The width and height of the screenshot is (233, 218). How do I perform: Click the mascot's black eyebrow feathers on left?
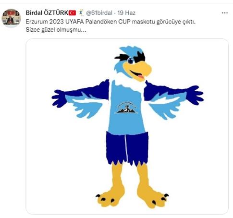(122, 57)
